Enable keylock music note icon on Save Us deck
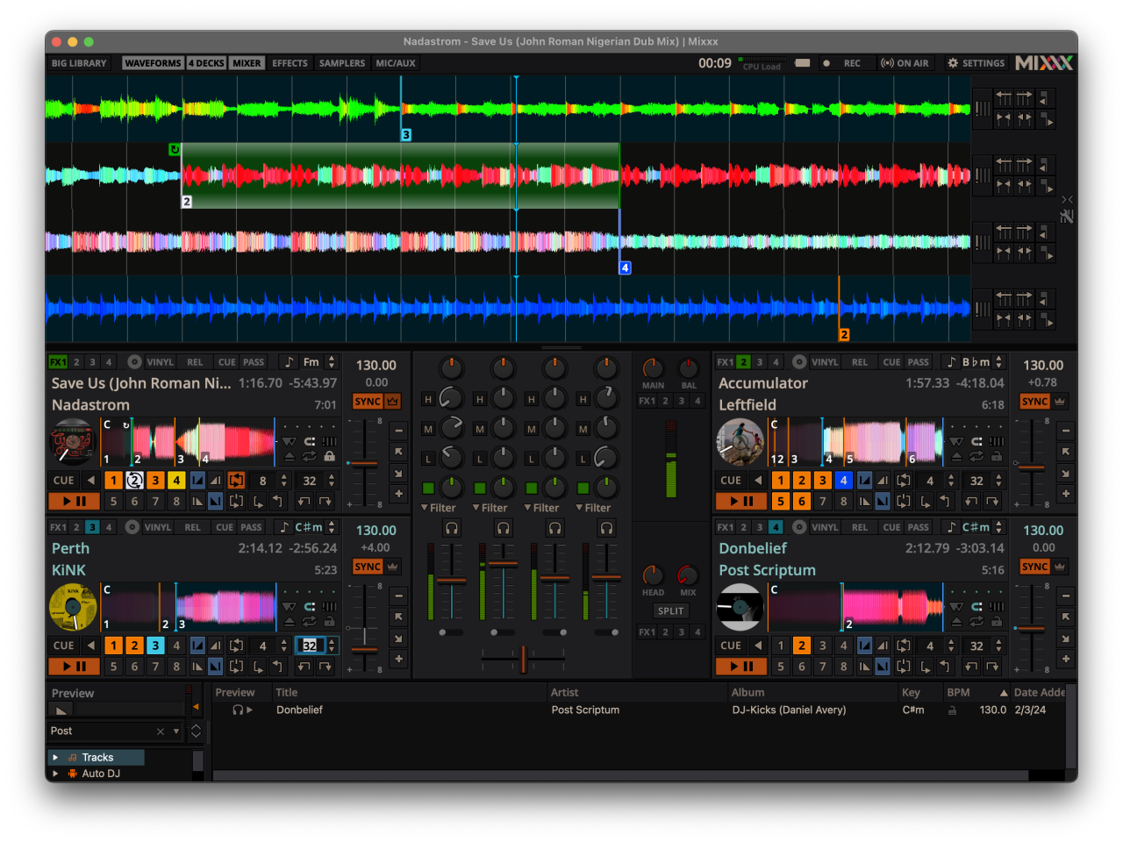1123x842 pixels. [288, 361]
